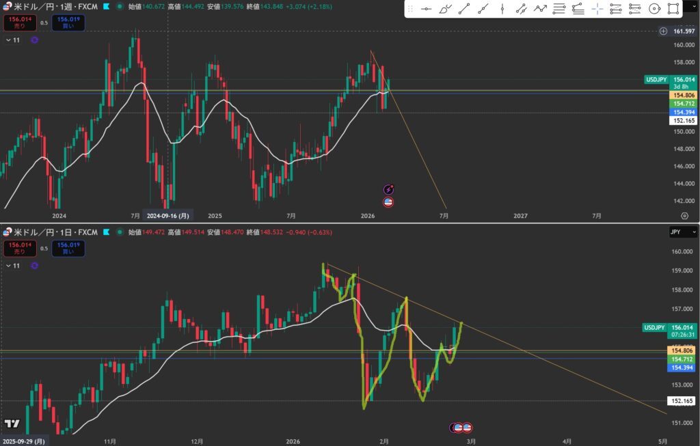Collapse the weekly chart indicator legend showing 11
Viewport: 700px width, 446px height.
8,40
